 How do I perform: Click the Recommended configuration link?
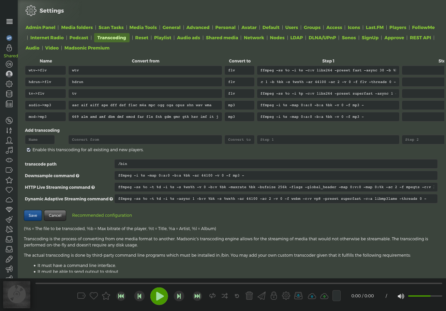point(102,215)
